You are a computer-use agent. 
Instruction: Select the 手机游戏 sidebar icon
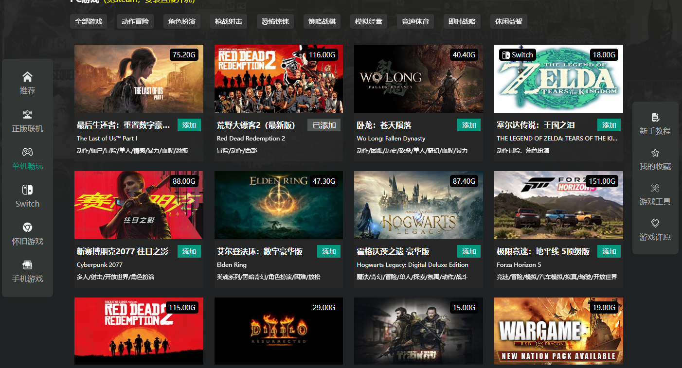[x=27, y=265]
